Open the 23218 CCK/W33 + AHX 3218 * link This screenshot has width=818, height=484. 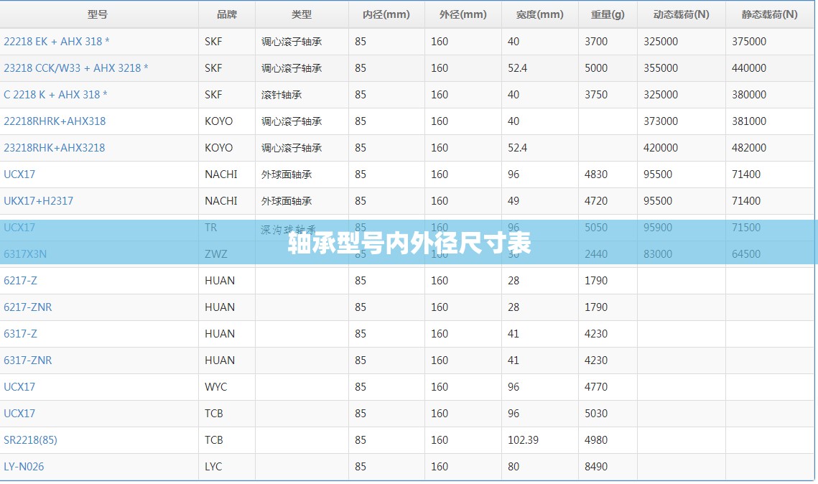tap(75, 68)
